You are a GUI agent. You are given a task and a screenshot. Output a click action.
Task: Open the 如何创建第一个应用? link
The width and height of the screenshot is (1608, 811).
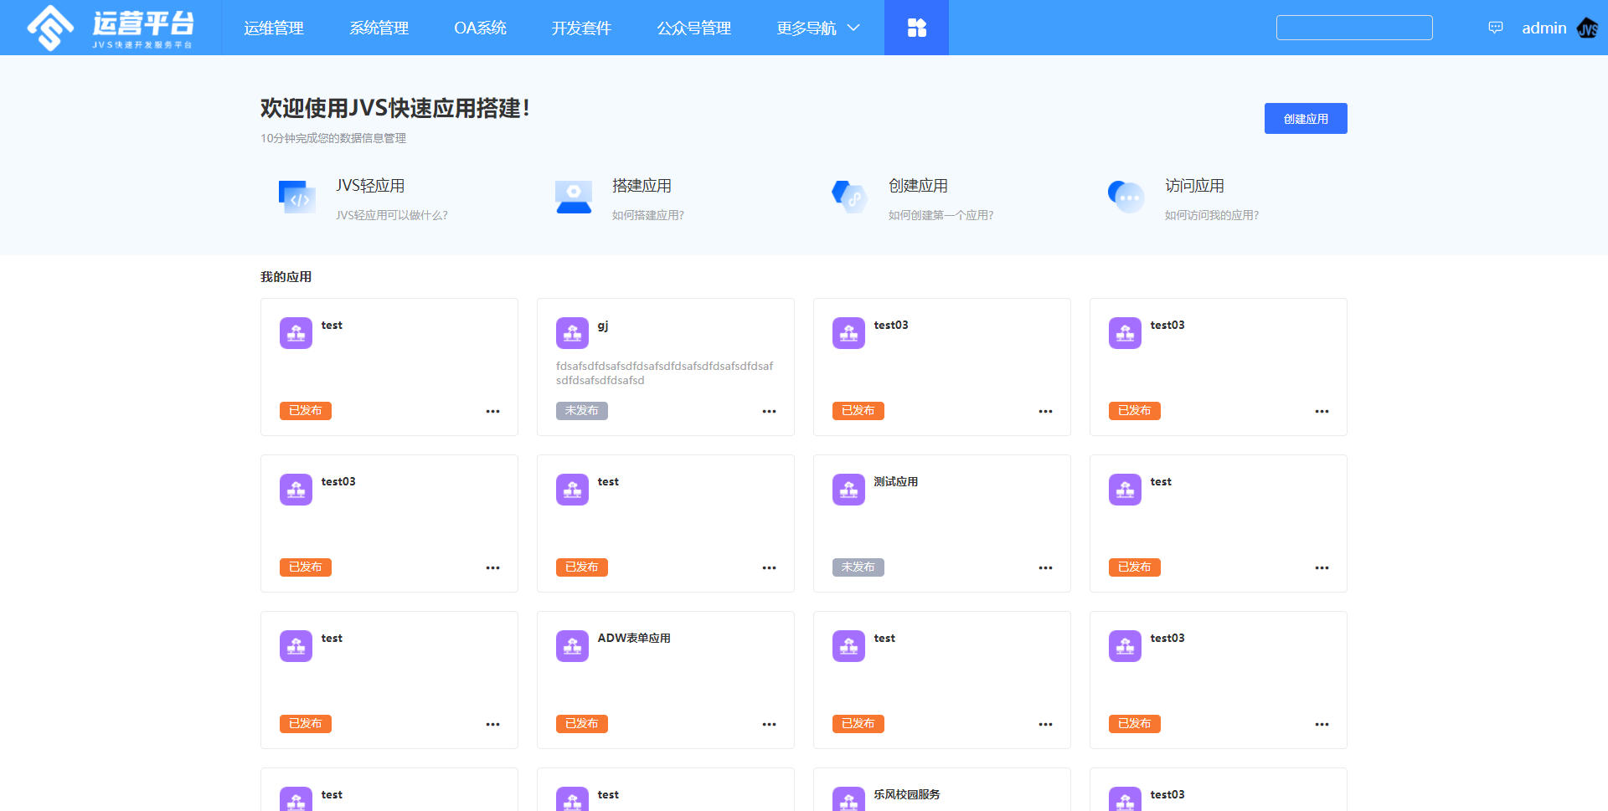[x=941, y=215]
